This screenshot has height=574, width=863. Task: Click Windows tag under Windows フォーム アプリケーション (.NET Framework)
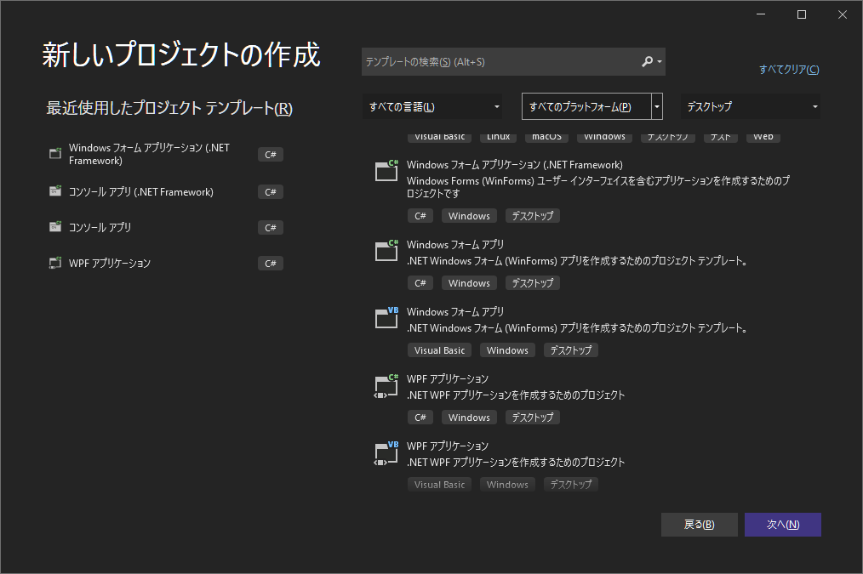tap(469, 216)
